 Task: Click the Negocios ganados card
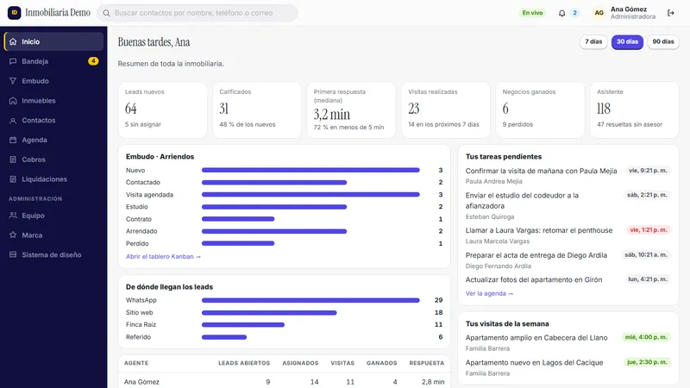coord(540,110)
